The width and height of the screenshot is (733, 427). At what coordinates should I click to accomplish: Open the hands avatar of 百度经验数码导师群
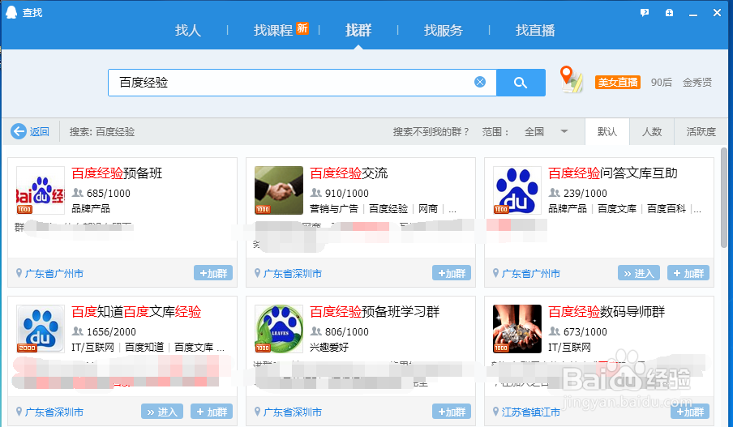[x=517, y=329]
